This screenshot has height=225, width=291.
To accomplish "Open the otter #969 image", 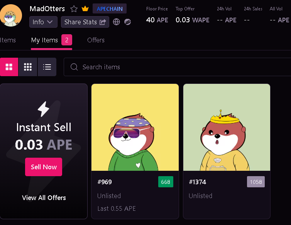I will click(x=135, y=127).
